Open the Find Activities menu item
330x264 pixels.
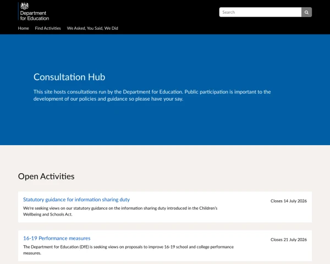pos(48,28)
